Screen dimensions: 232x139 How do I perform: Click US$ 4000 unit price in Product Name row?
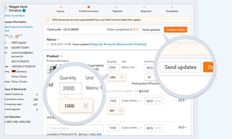coord(154,128)
